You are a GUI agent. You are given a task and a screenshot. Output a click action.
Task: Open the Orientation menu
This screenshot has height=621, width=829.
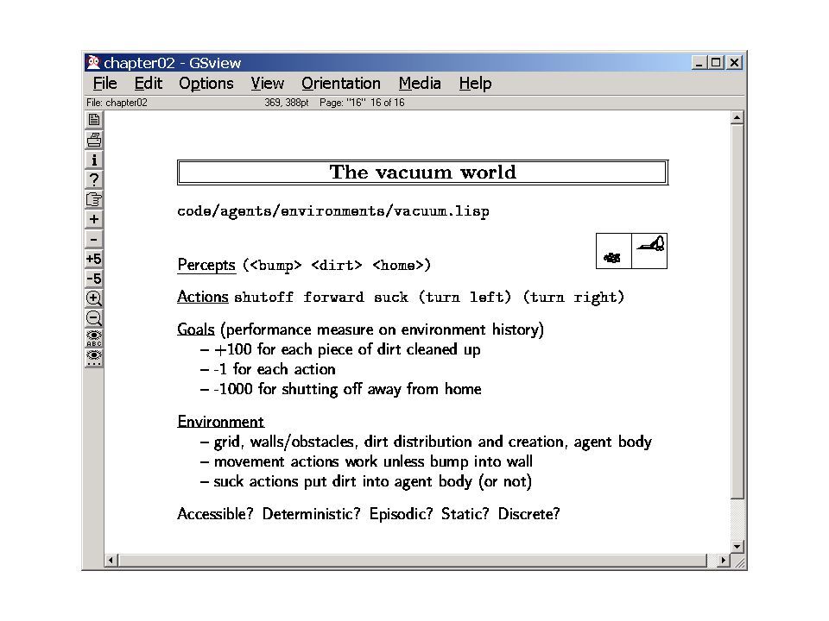pos(341,84)
